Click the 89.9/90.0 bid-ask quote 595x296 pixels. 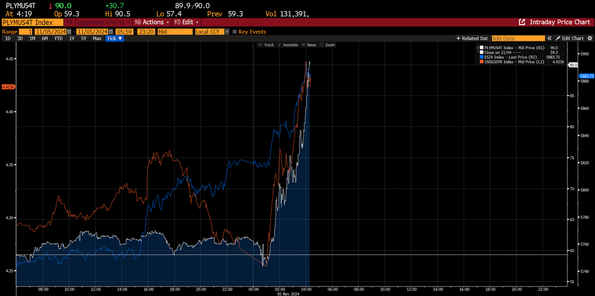pyautogui.click(x=192, y=5)
